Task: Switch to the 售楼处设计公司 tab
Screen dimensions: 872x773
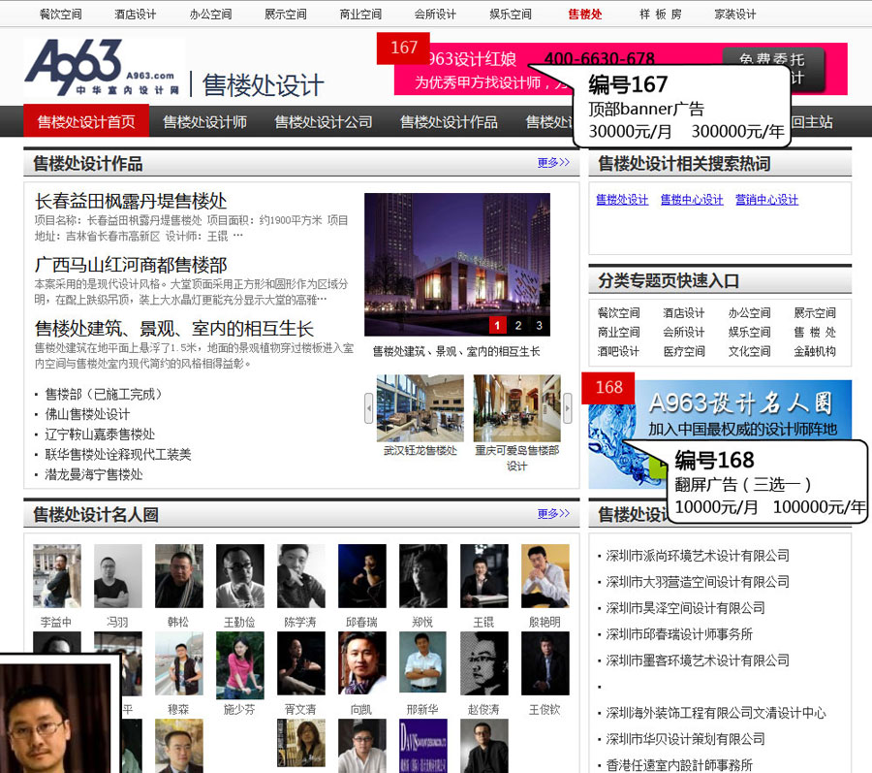Action: coord(323,121)
